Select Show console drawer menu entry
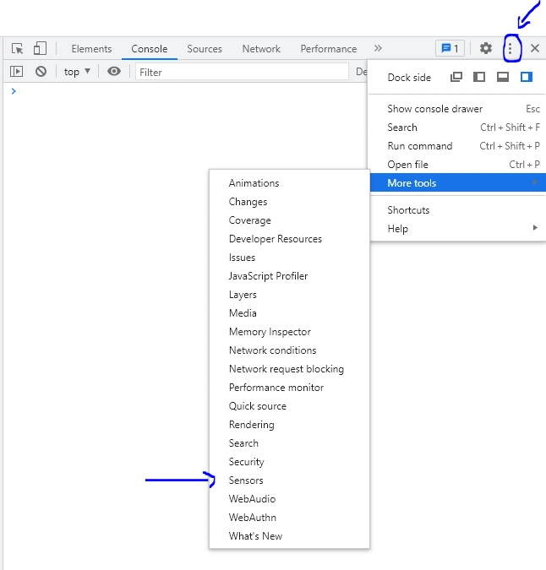Screen dimensions: 546x570 coord(435,109)
